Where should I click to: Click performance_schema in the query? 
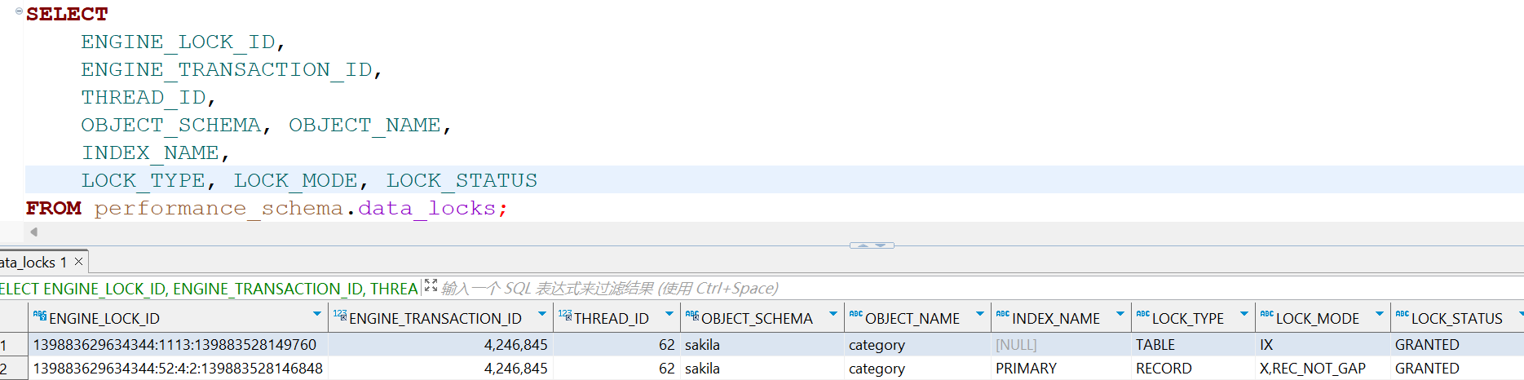click(219, 209)
